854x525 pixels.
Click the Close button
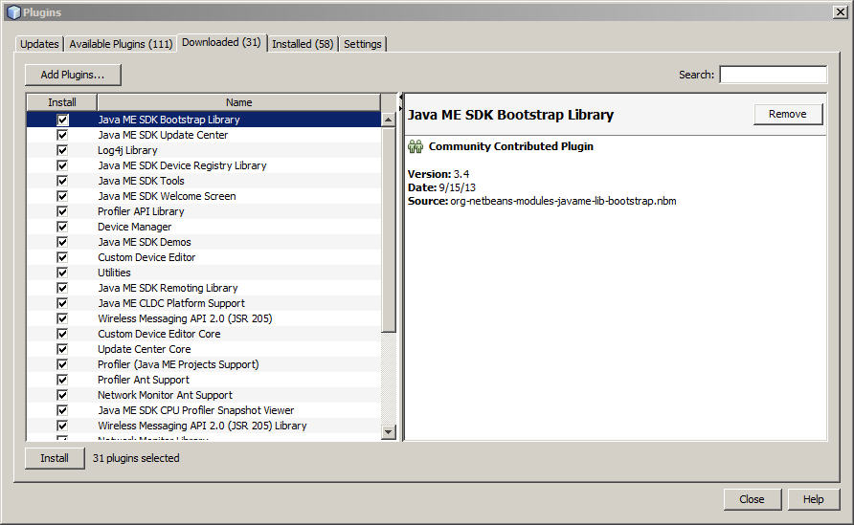click(753, 499)
